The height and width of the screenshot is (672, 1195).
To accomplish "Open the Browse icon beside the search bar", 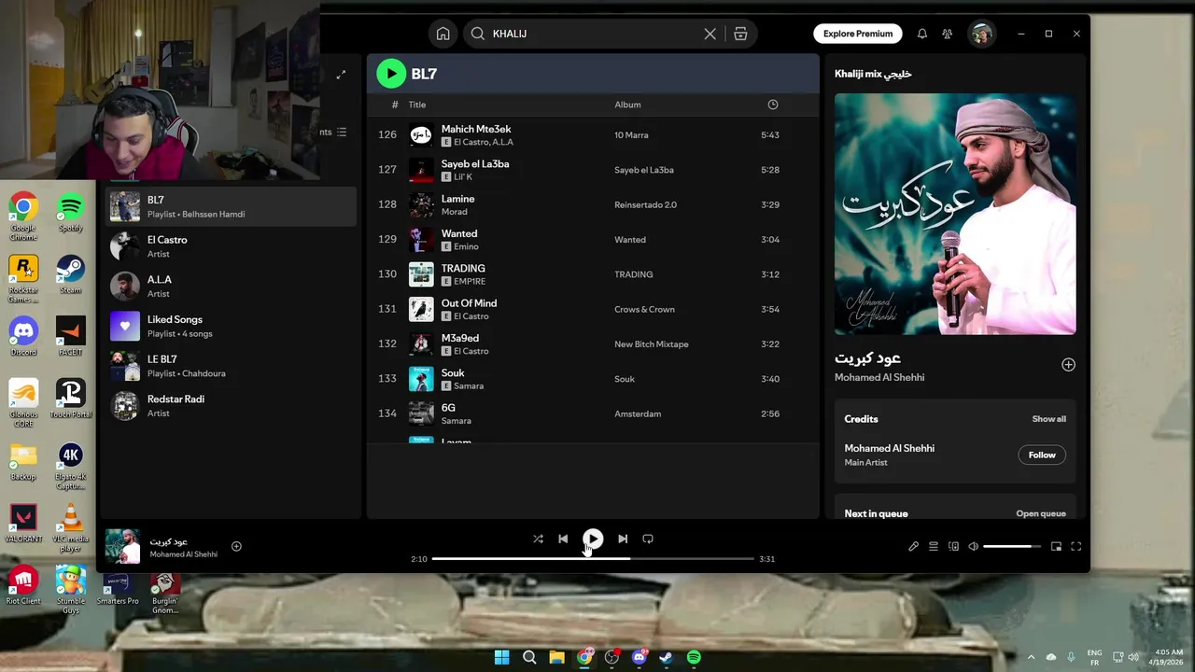I will point(740,34).
